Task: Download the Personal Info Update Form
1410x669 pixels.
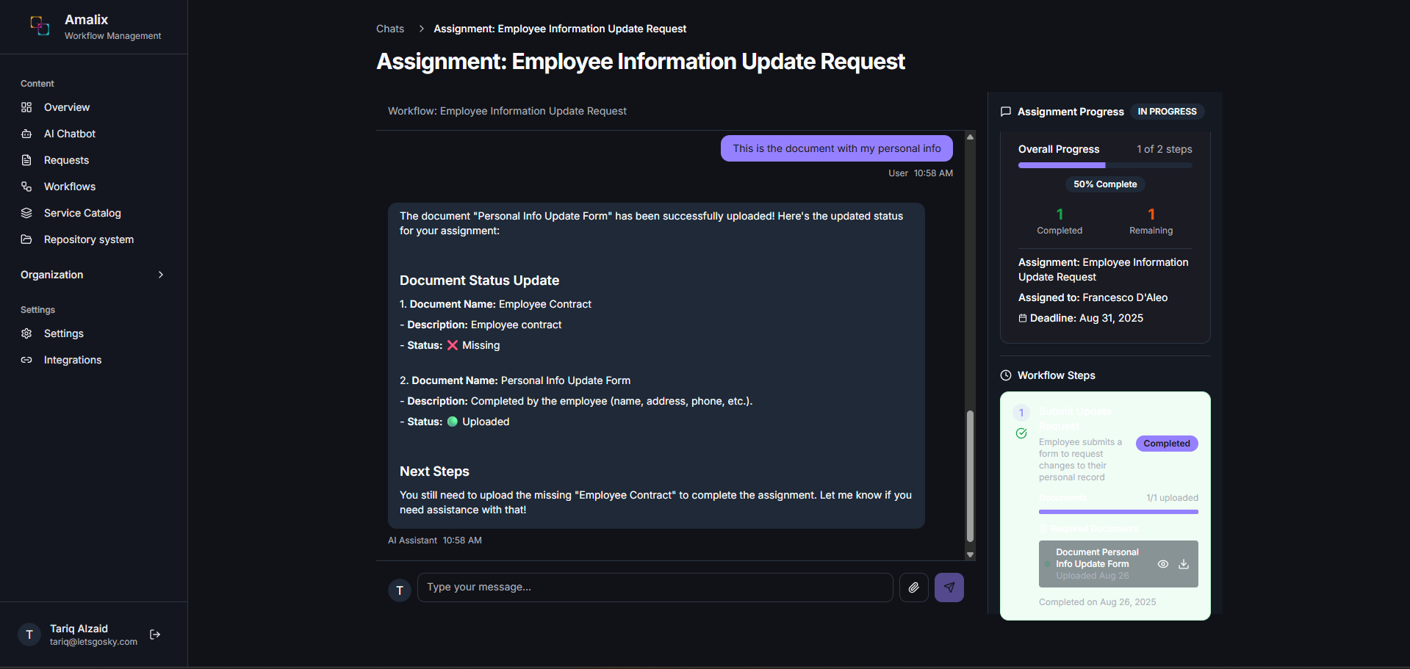Action: click(1183, 564)
